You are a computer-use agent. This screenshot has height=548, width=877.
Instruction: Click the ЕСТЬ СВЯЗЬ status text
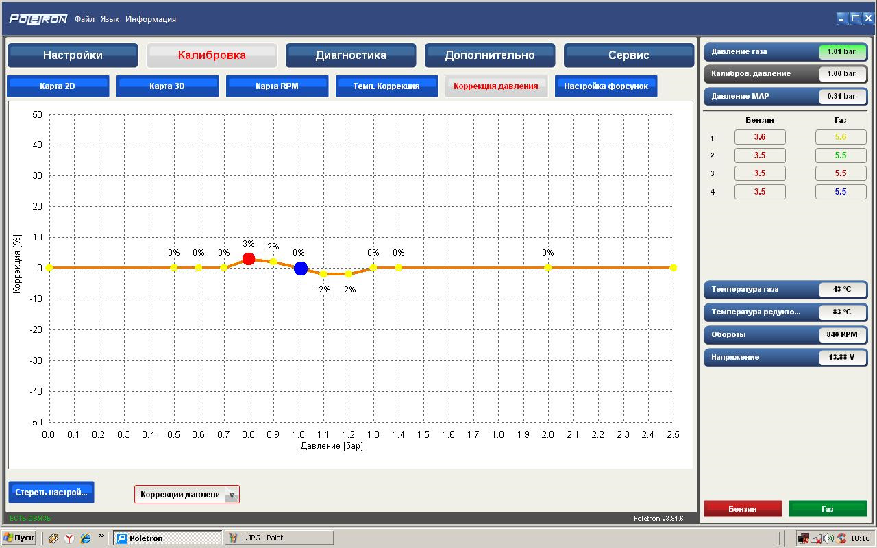click(x=30, y=518)
